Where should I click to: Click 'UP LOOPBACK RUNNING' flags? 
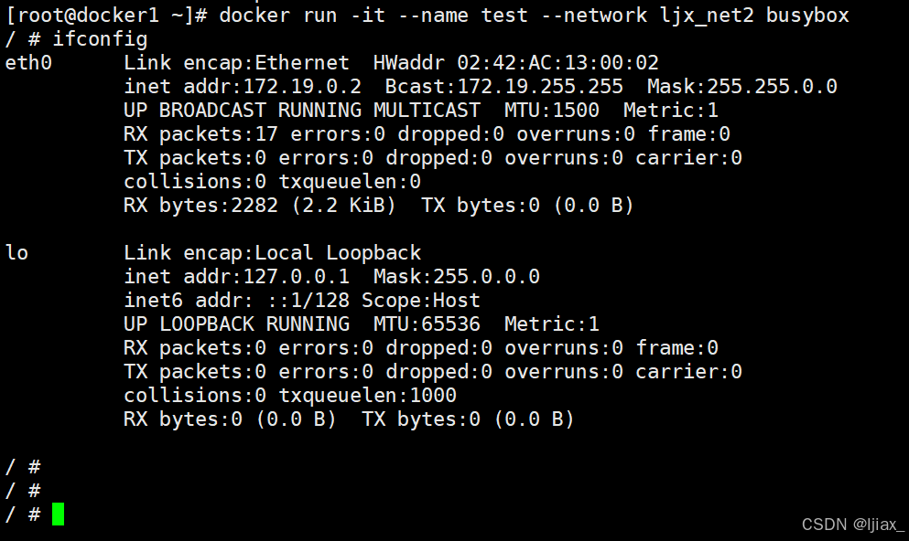click(236, 324)
